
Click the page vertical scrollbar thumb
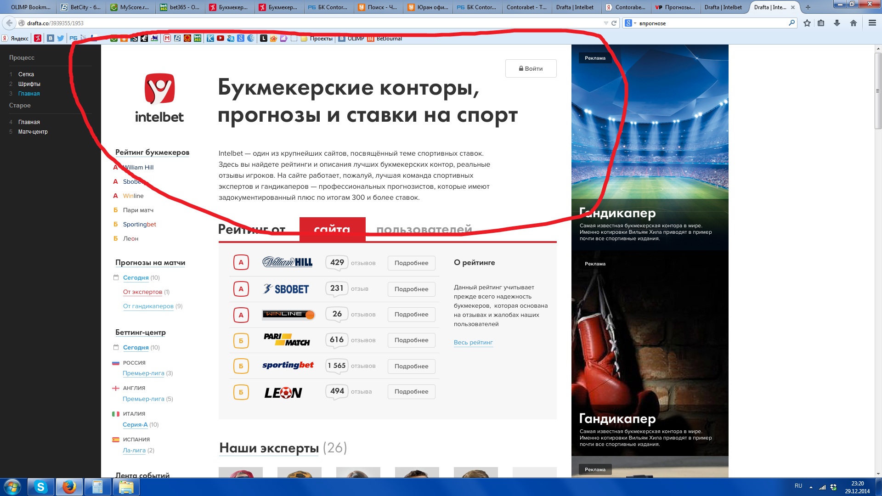(x=878, y=90)
